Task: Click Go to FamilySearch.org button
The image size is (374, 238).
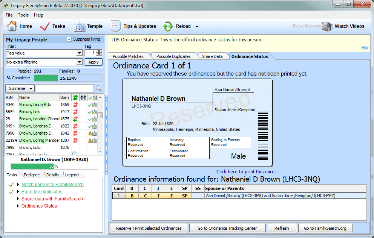Action: pos(325,228)
